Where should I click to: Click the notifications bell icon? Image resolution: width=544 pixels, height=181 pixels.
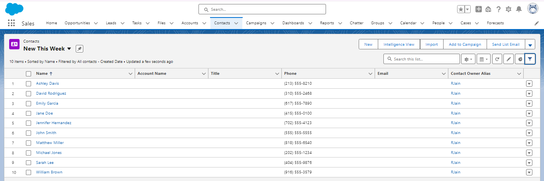click(x=519, y=9)
